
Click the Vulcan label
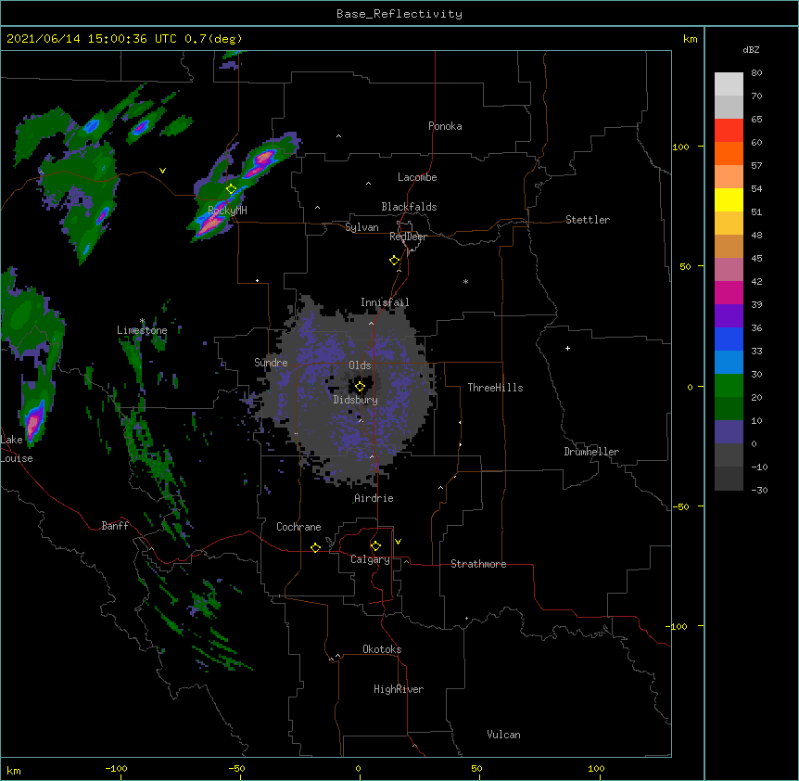tap(503, 735)
